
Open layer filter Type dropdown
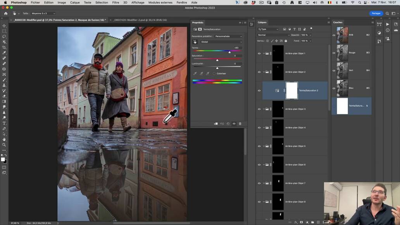(268, 29)
